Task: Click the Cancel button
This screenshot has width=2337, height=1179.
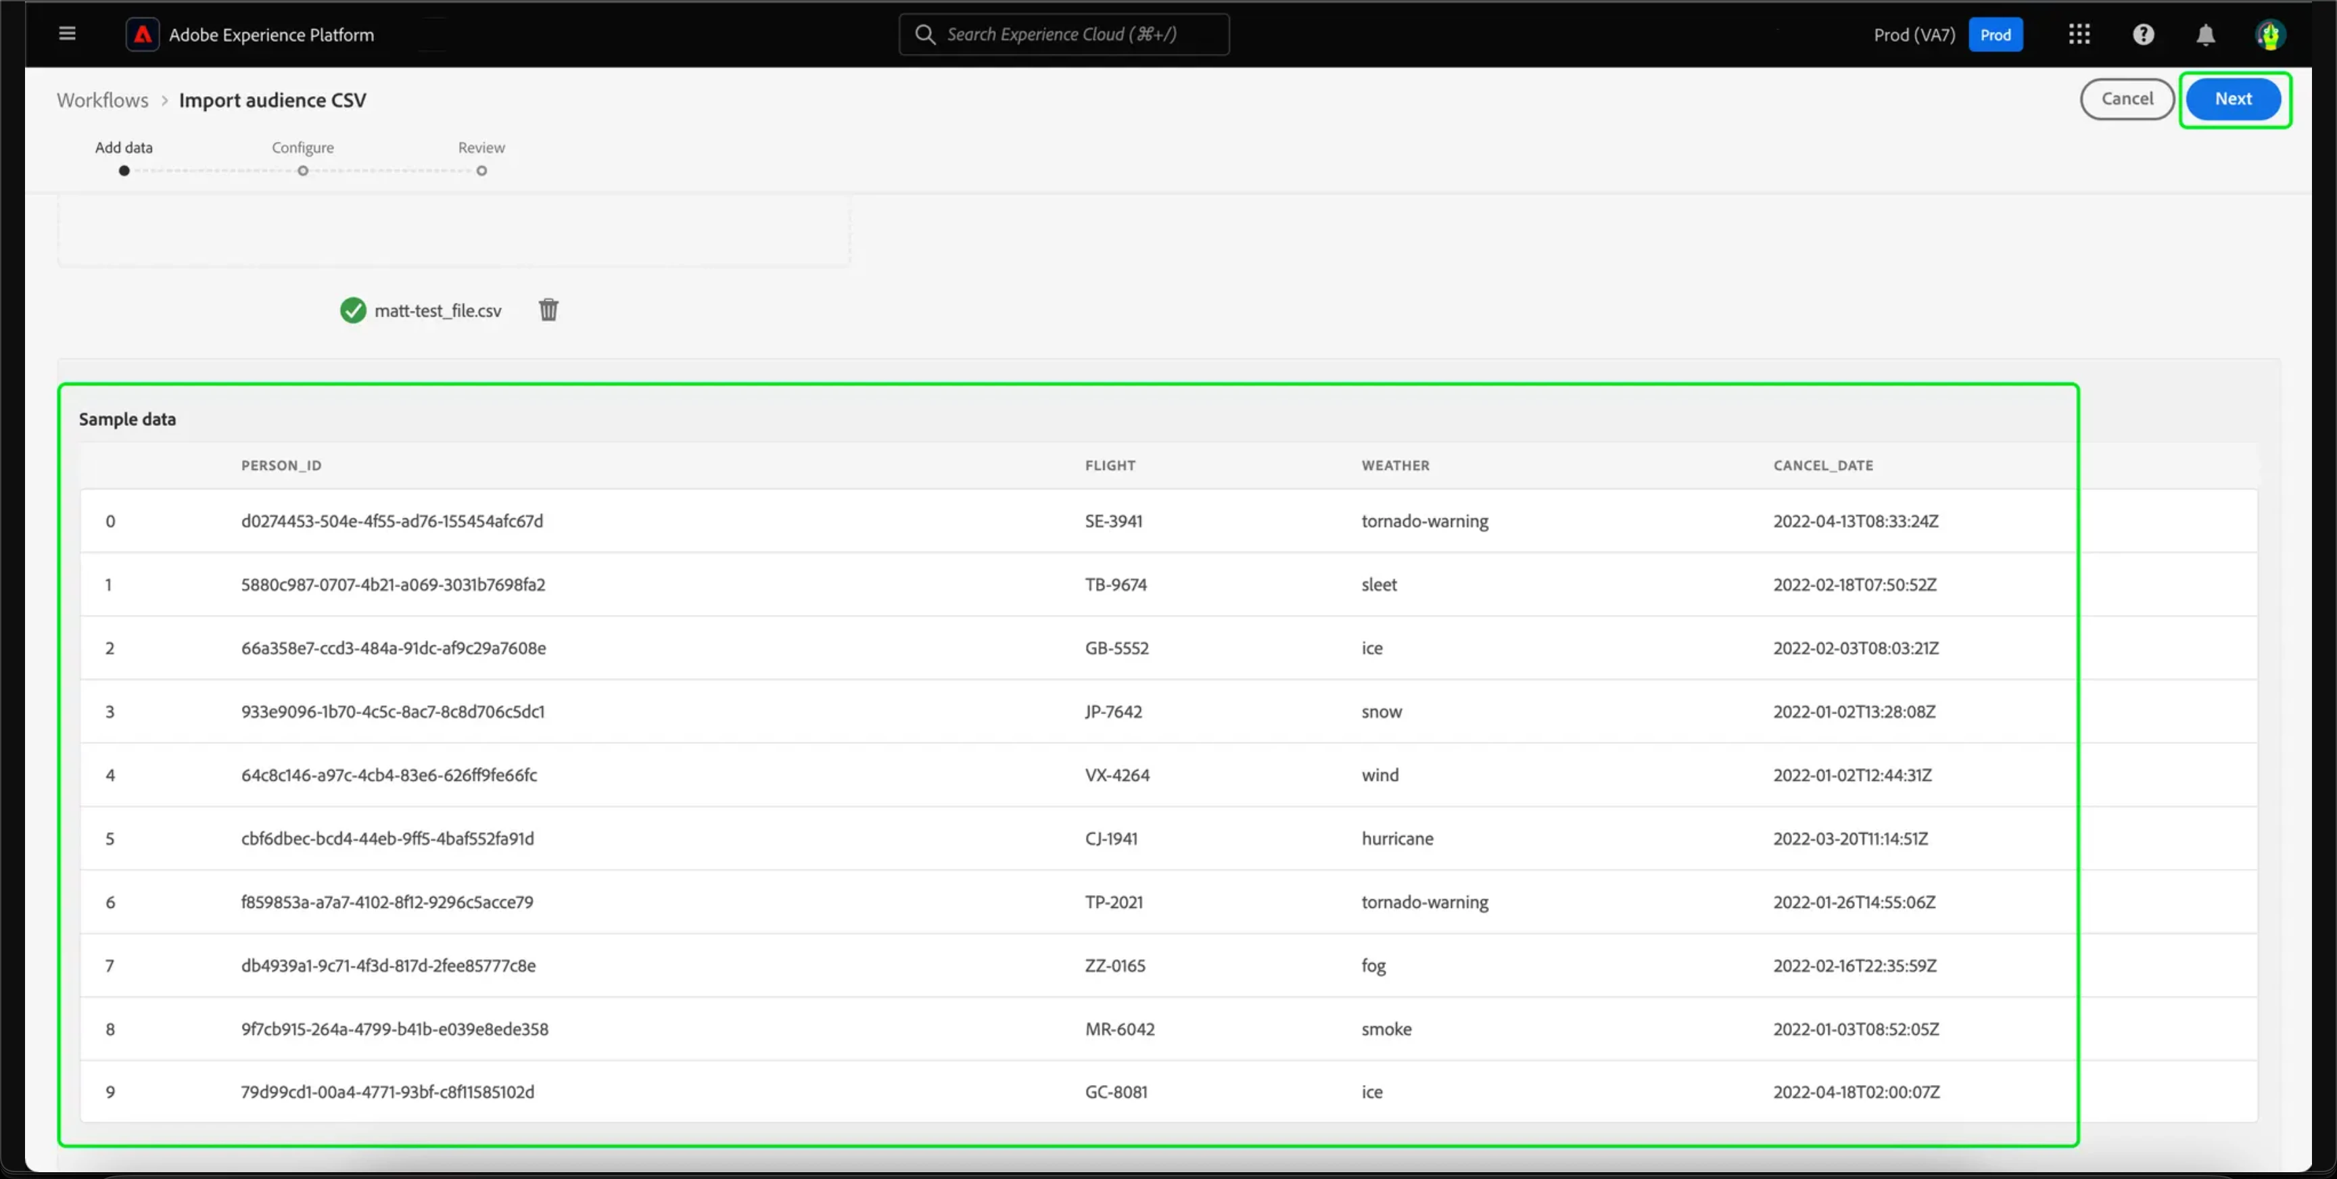Action: point(2127,99)
